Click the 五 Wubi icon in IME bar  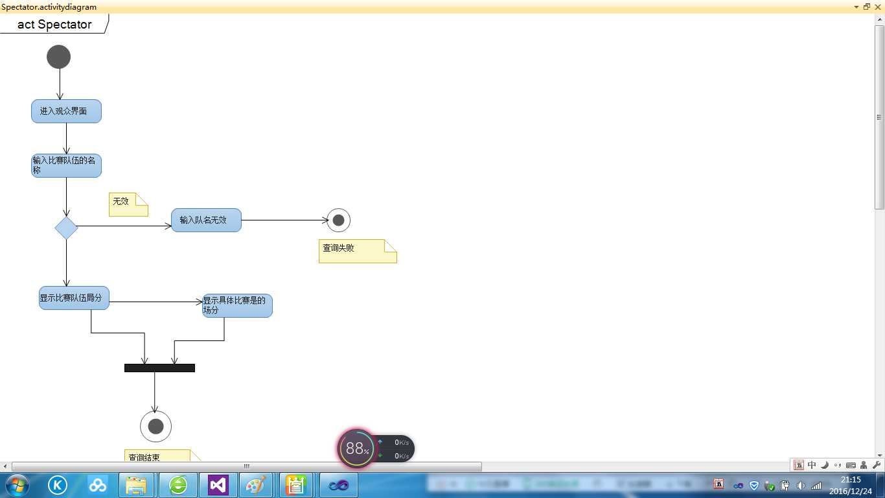(x=799, y=465)
